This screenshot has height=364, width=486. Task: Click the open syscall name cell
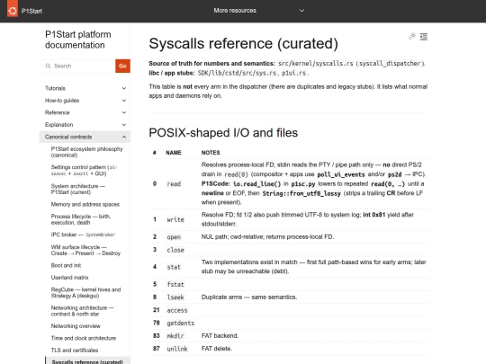click(174, 237)
